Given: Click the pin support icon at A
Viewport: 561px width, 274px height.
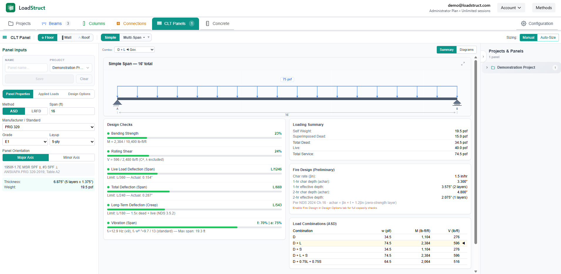Looking at the screenshot, I should [117, 103].
